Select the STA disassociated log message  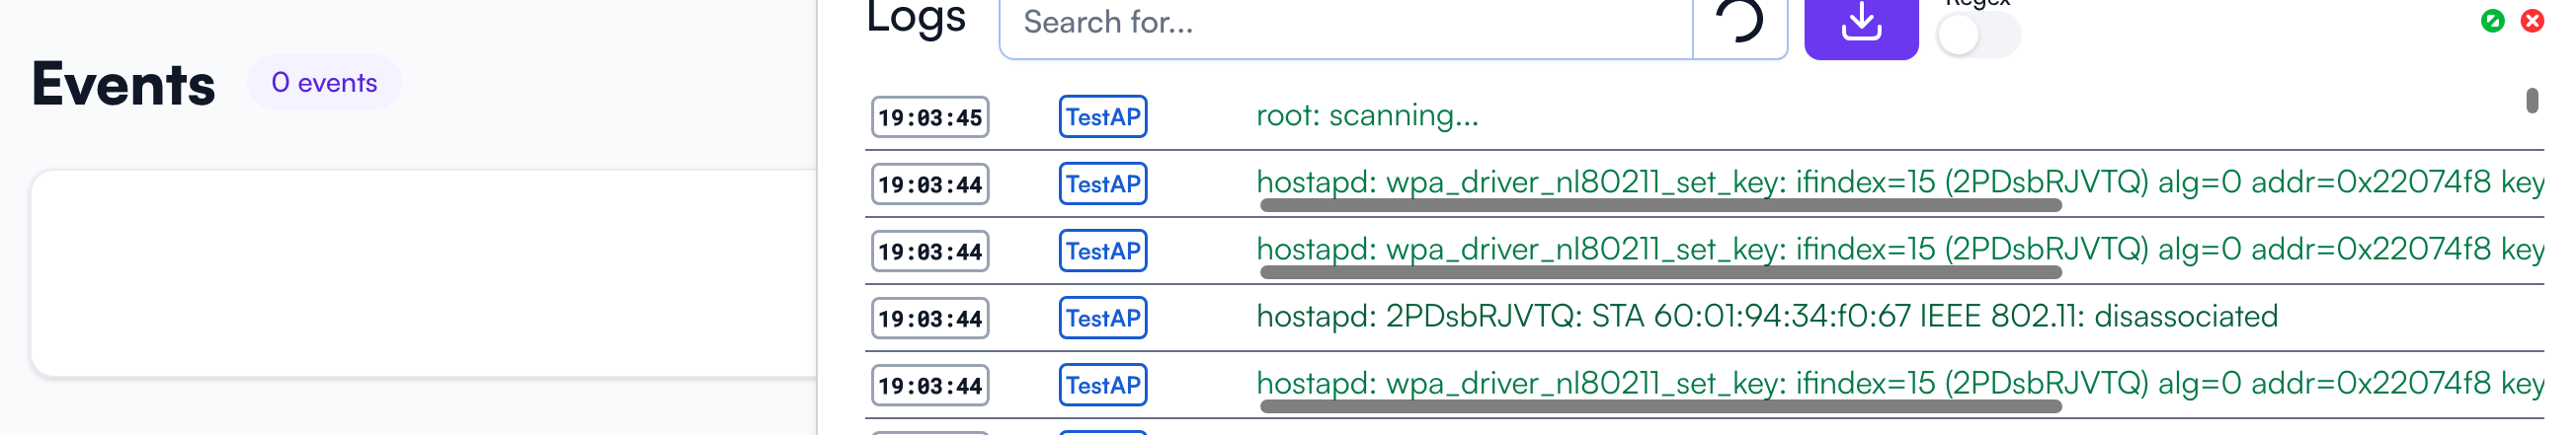(x=1766, y=317)
